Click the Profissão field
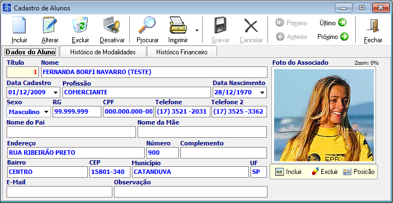The height and width of the screenshot is (203, 393). click(x=136, y=92)
